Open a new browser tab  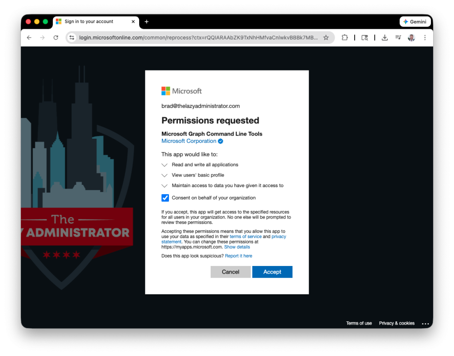(147, 21)
